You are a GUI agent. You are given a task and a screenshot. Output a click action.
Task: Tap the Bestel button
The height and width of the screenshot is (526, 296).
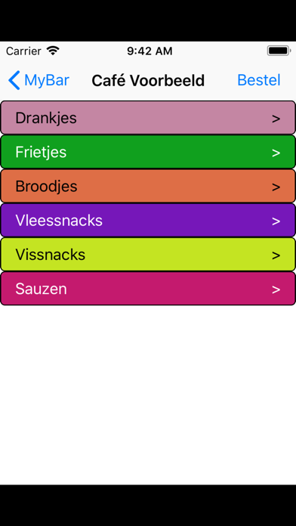point(259,80)
